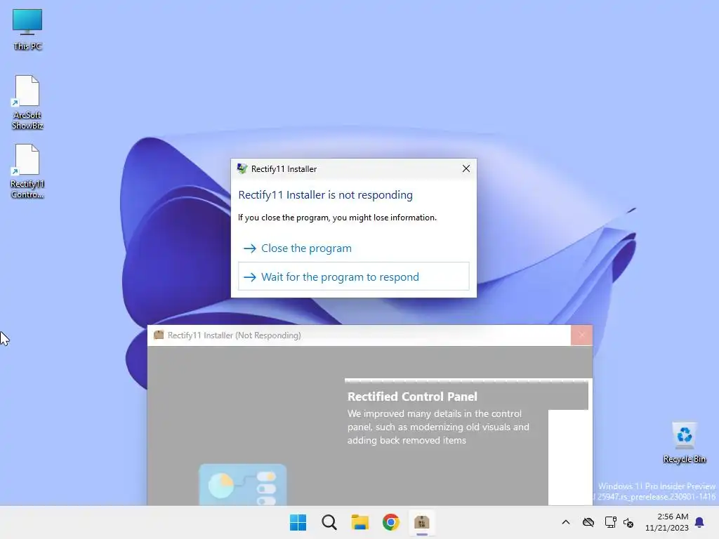
Task: Click 'Rectify11 Installer is not responding' heading
Action: pyautogui.click(x=326, y=195)
